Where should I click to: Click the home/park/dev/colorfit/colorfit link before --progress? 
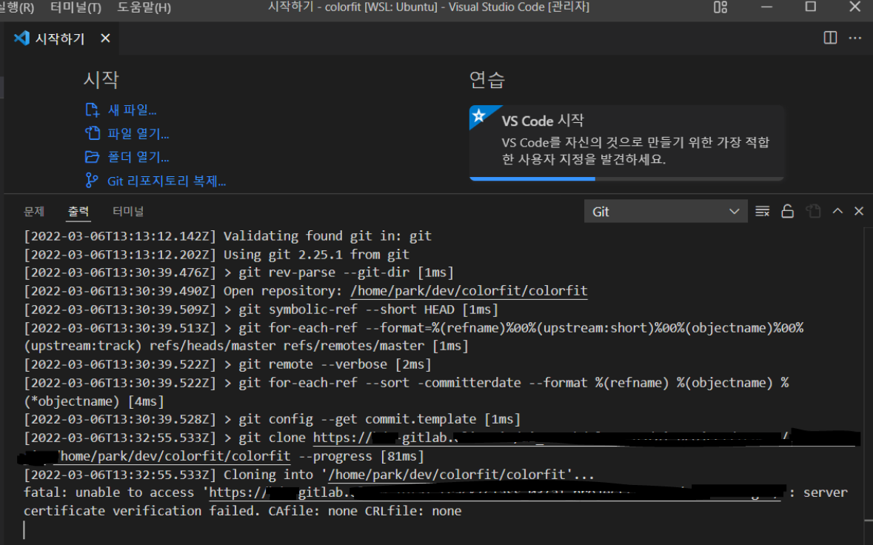click(175, 456)
